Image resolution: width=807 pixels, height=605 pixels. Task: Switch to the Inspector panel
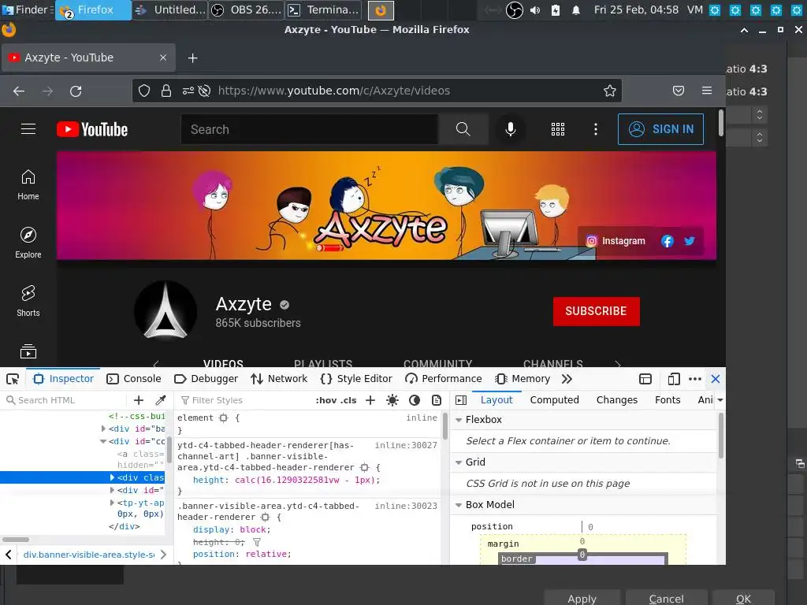(63, 379)
